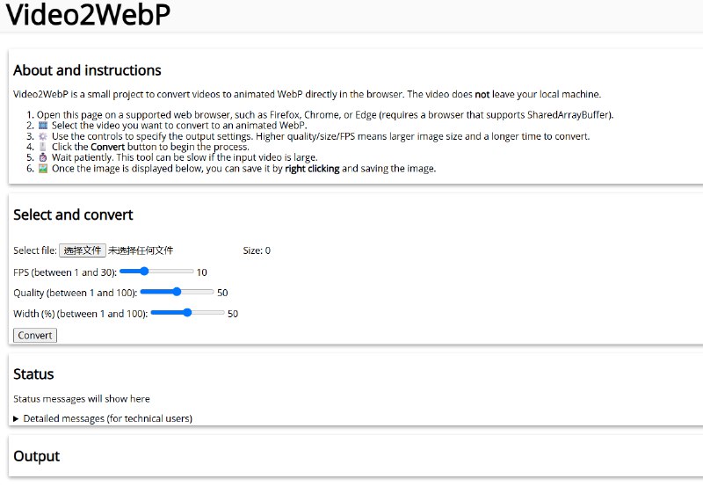Click the About and instructions heading
The image size is (703, 486).
pyautogui.click(x=87, y=70)
